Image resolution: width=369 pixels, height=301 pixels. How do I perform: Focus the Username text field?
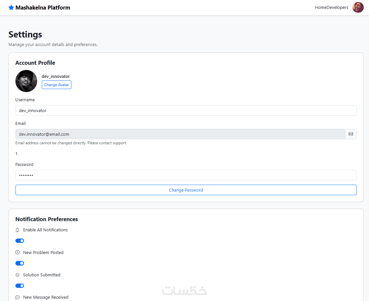pos(186,110)
